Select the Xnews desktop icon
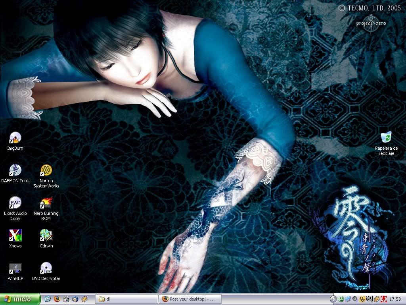Image resolution: width=406 pixels, height=305 pixels. 15,238
